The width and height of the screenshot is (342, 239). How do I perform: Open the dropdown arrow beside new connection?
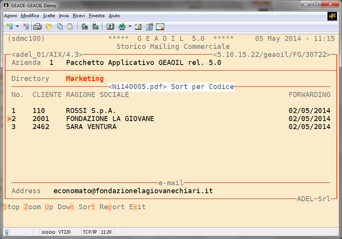click(17, 26)
